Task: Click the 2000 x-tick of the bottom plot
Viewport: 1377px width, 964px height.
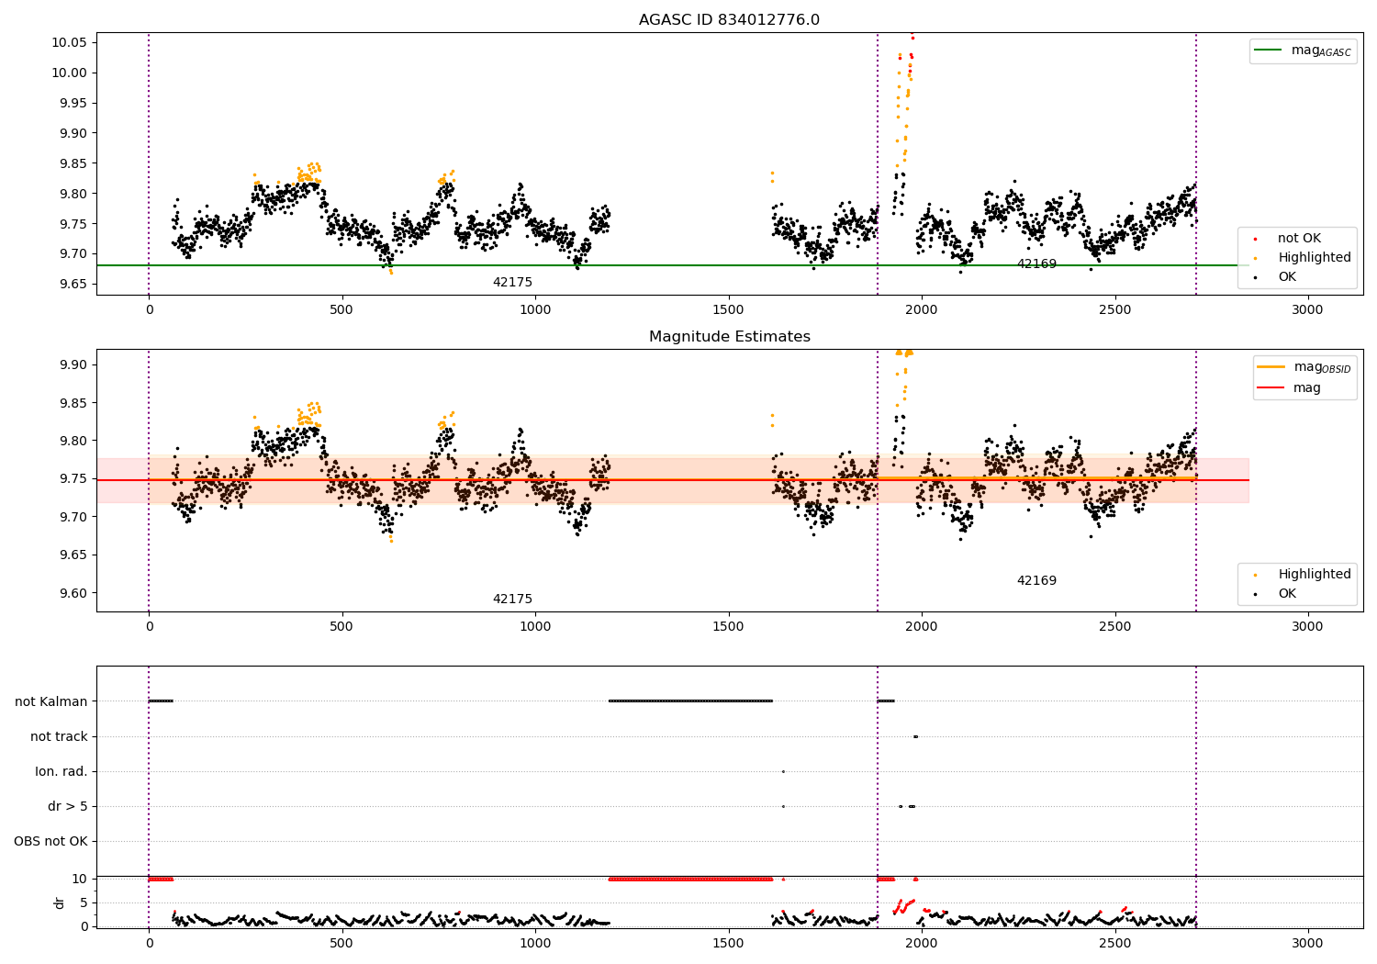Action: click(x=922, y=944)
